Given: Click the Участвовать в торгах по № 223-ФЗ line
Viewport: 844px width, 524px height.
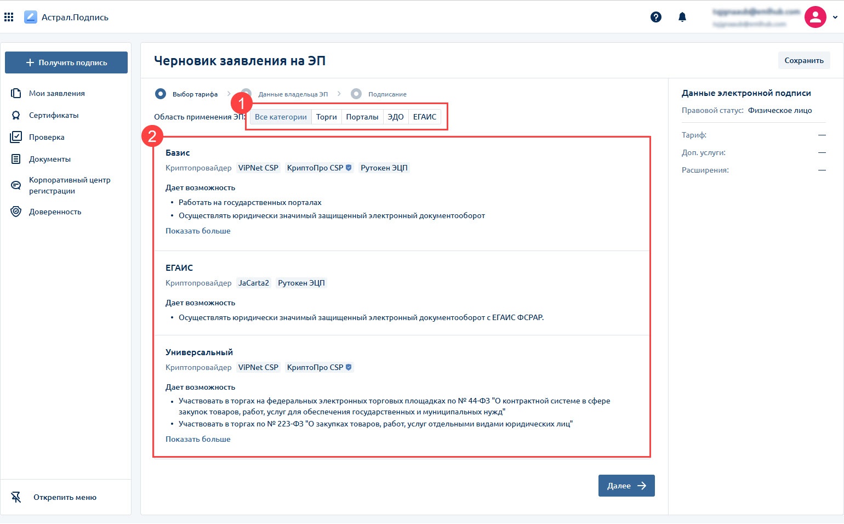Looking at the screenshot, I should [x=375, y=424].
